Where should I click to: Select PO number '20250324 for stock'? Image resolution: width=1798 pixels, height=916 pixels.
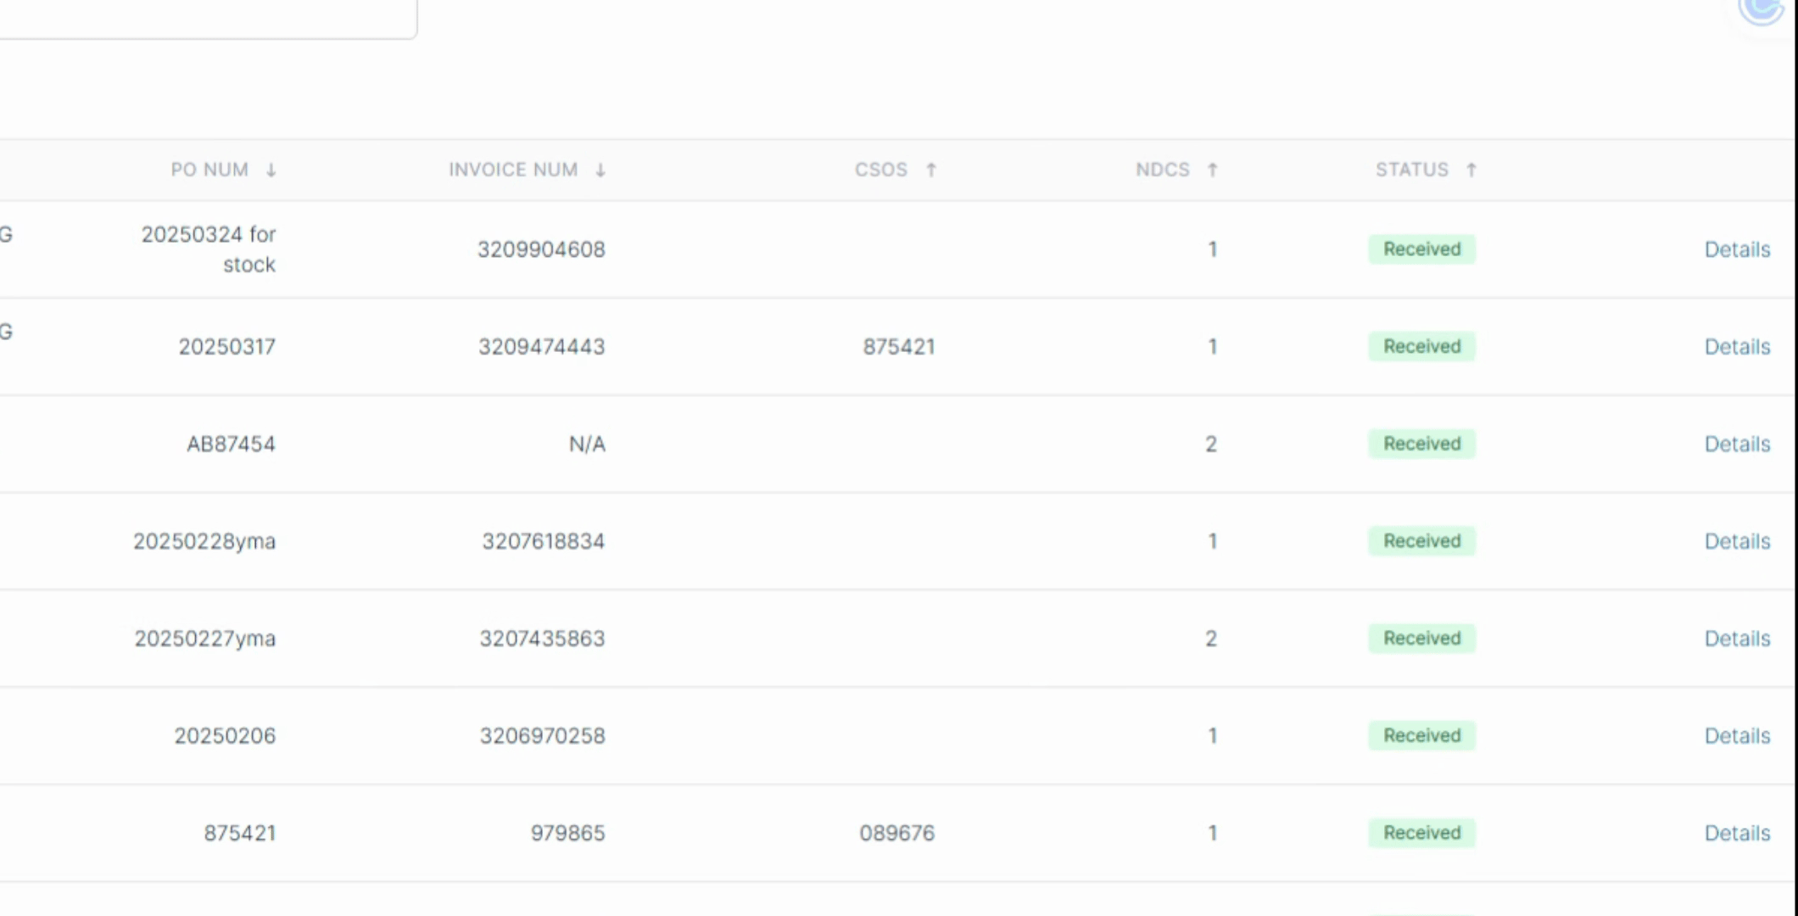click(x=209, y=249)
